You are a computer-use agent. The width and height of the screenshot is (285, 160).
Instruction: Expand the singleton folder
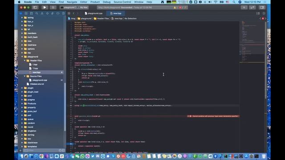(22, 131)
